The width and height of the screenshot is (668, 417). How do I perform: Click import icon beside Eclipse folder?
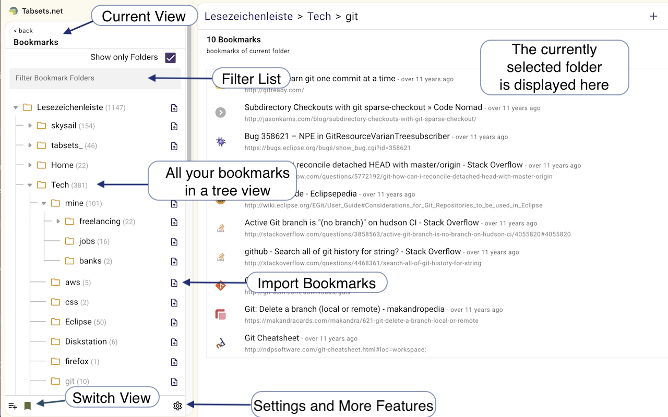coord(174,322)
